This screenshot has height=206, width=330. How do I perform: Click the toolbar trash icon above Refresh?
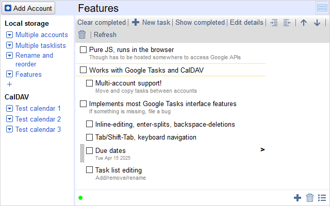tap(82, 35)
